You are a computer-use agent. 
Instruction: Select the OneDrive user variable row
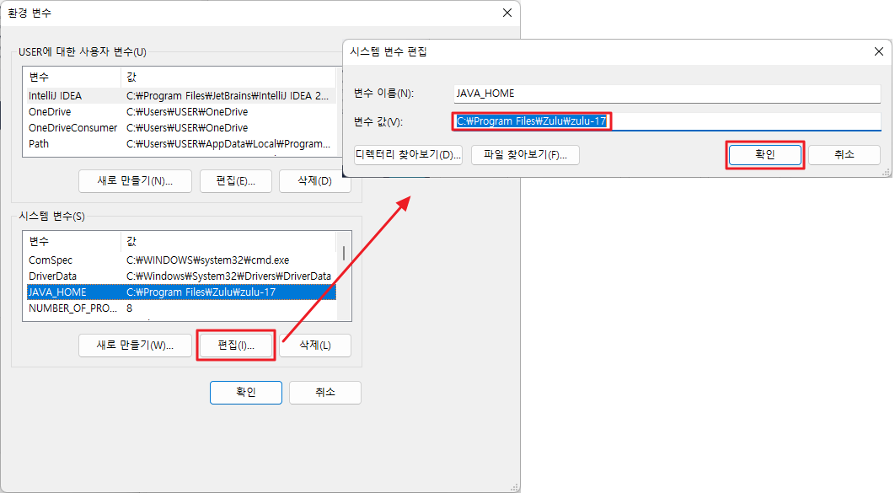[180, 112]
